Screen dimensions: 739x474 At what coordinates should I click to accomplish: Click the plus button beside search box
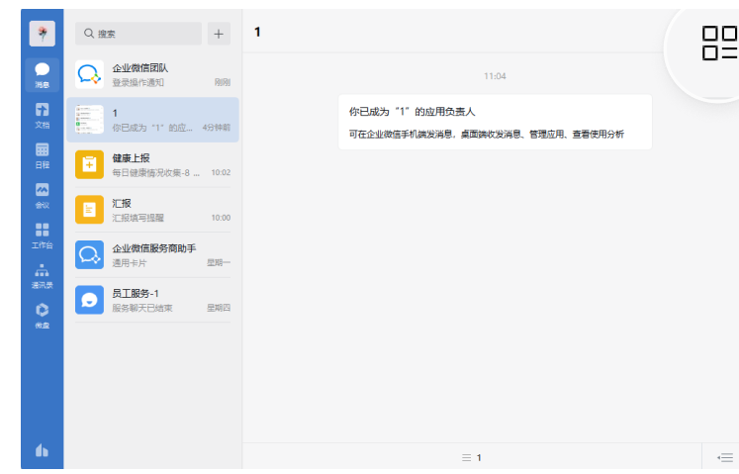tap(219, 34)
